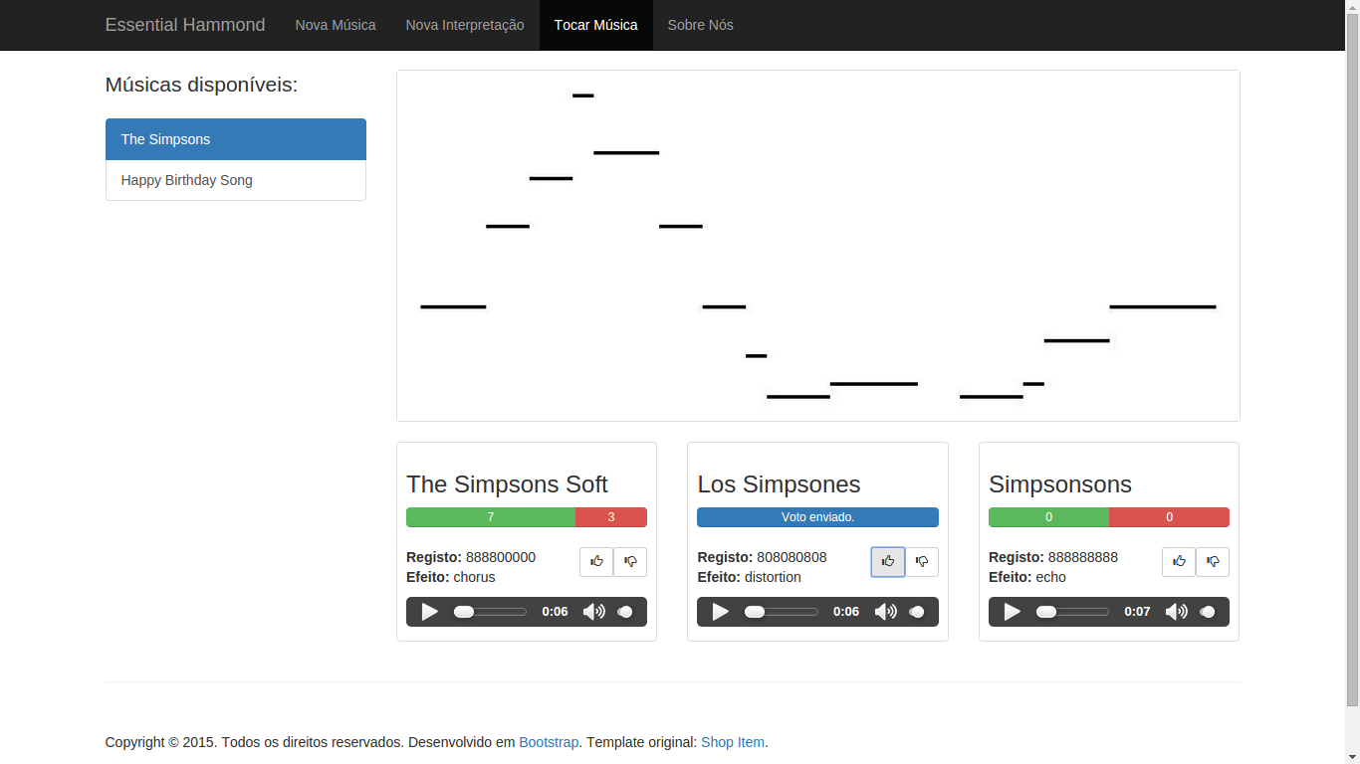Select Happy Birthday Song
Image resolution: width=1360 pixels, height=764 pixels.
[236, 180]
